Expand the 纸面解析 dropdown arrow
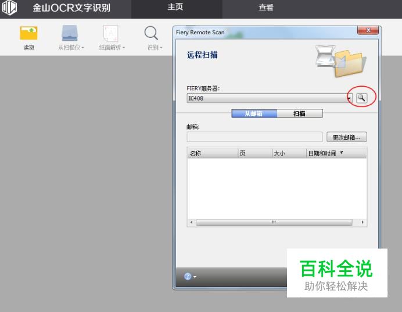402x312 pixels. coord(124,48)
